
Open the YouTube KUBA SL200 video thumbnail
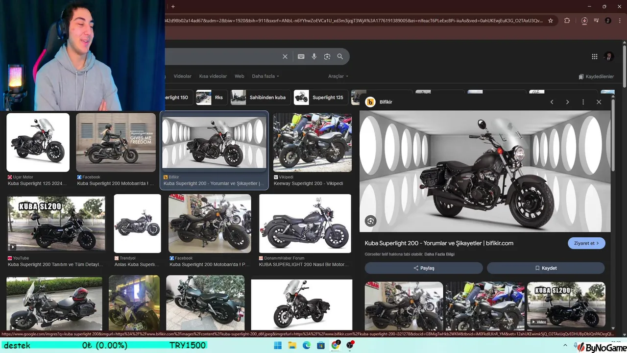(x=56, y=224)
